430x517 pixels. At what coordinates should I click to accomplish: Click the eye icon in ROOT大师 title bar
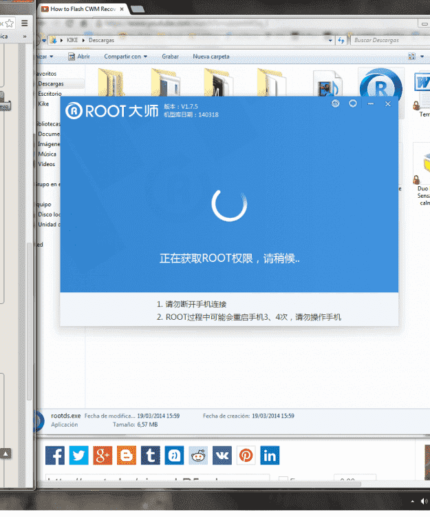335,104
